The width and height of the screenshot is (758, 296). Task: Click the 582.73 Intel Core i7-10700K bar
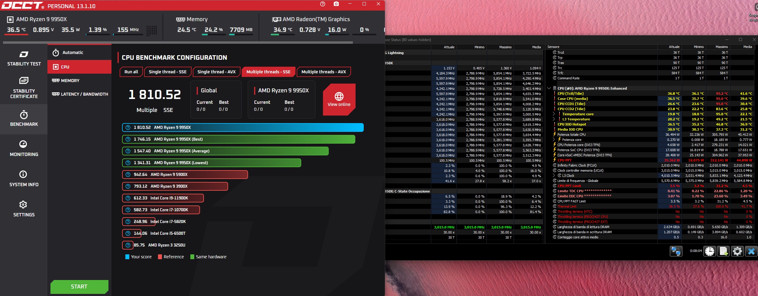(x=161, y=210)
